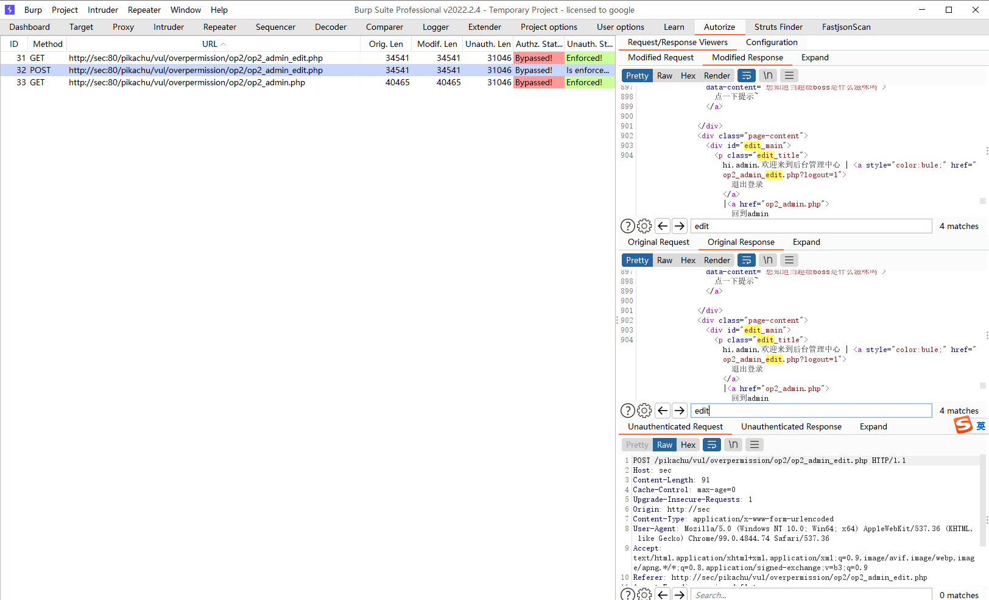Switch Unauthenticated Request to Hex view
This screenshot has width=989, height=600.
tap(688, 445)
